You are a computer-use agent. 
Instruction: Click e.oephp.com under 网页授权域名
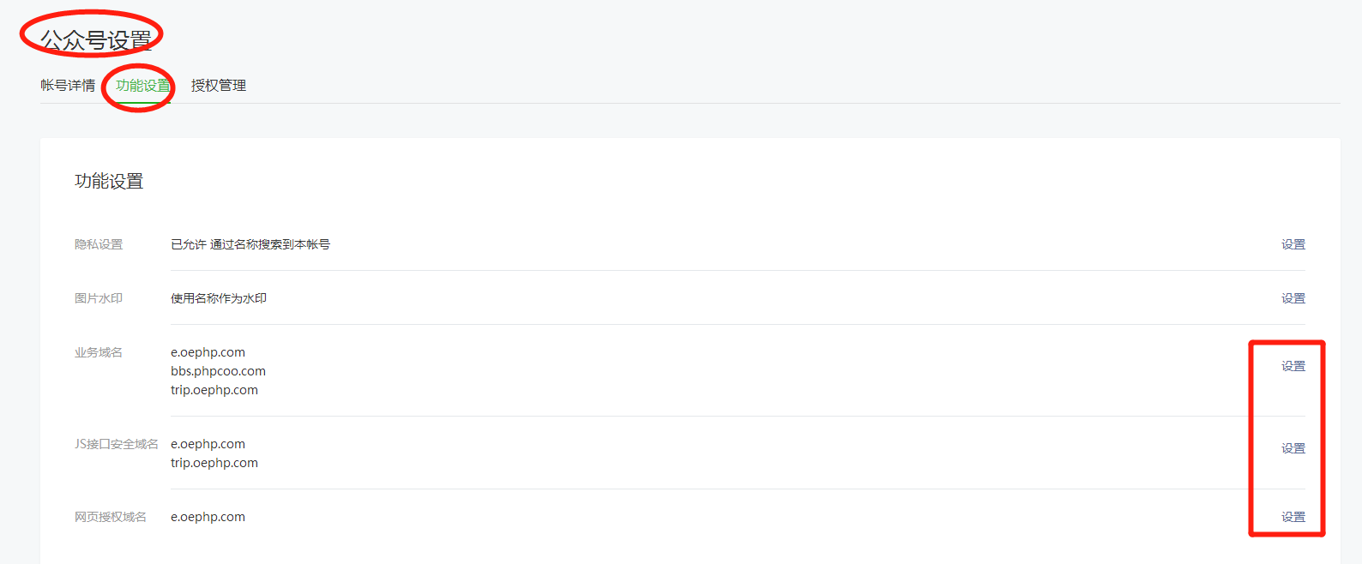(208, 517)
